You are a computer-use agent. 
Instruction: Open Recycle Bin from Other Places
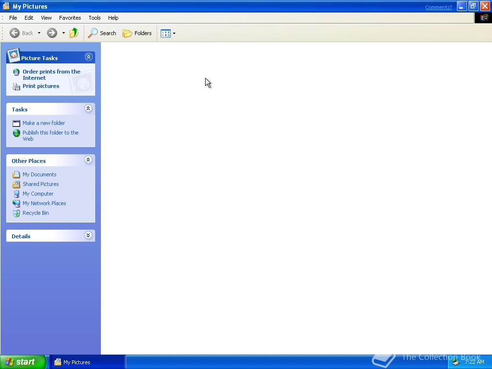coord(36,213)
